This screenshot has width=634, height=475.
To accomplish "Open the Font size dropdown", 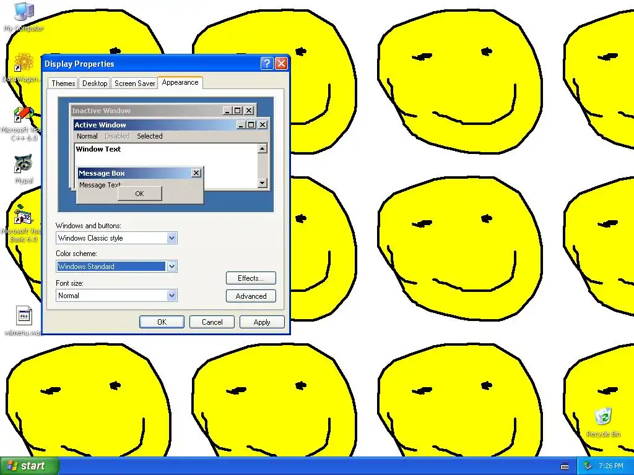I will tap(172, 296).
